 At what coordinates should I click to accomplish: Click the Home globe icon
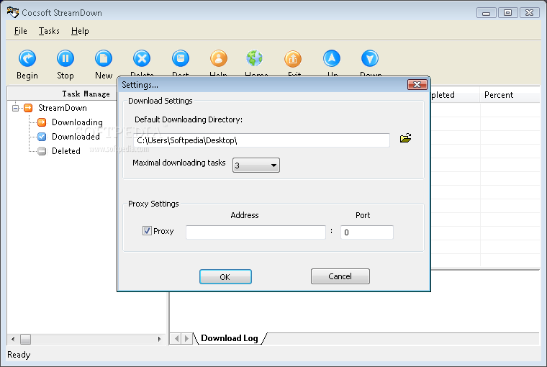(255, 58)
